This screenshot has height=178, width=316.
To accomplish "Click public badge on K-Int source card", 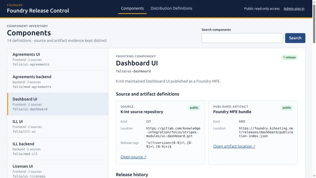I will point(194,108).
